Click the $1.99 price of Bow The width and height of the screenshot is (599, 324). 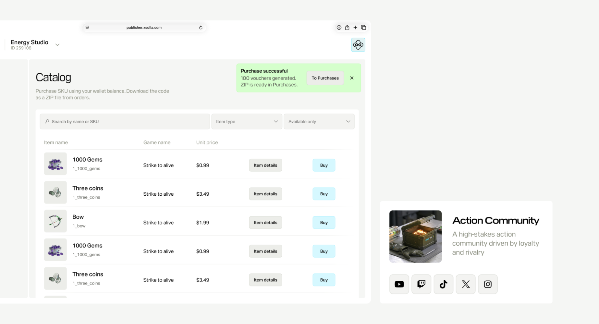point(203,223)
